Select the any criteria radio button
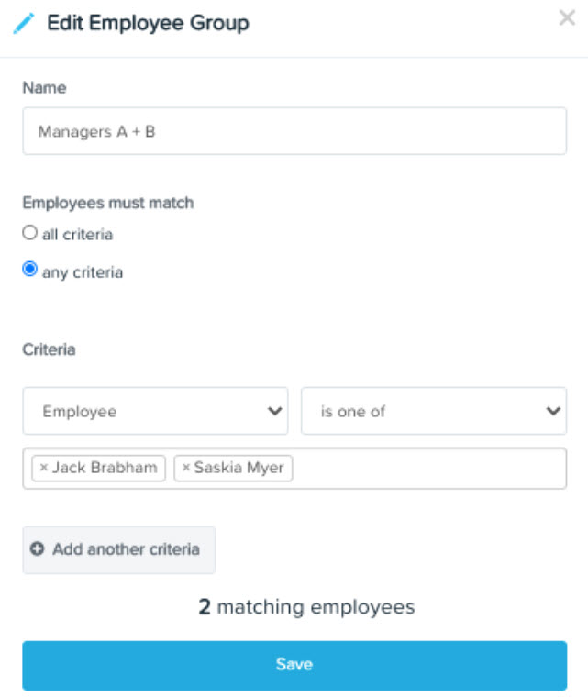588x697 pixels. pos(29,269)
